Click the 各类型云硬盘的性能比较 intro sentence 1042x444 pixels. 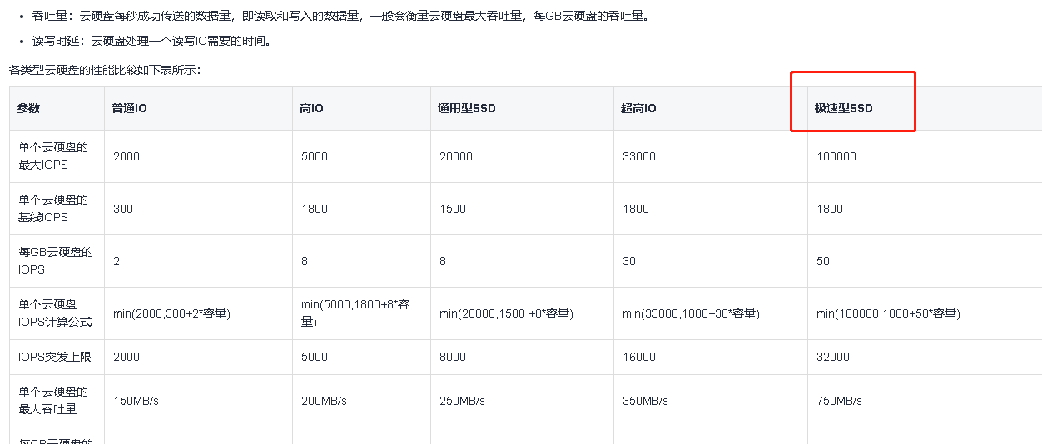[x=105, y=70]
